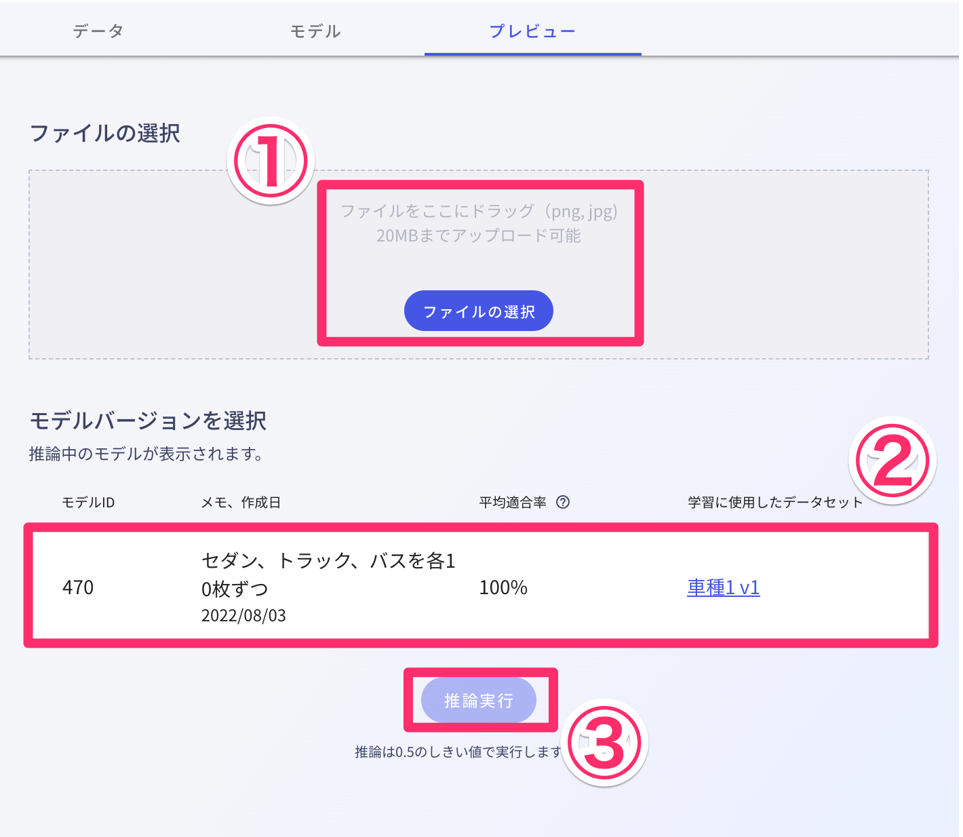This screenshot has width=963, height=837.
Task: Click the モデルバージョンを選択 heading
Action: [147, 421]
